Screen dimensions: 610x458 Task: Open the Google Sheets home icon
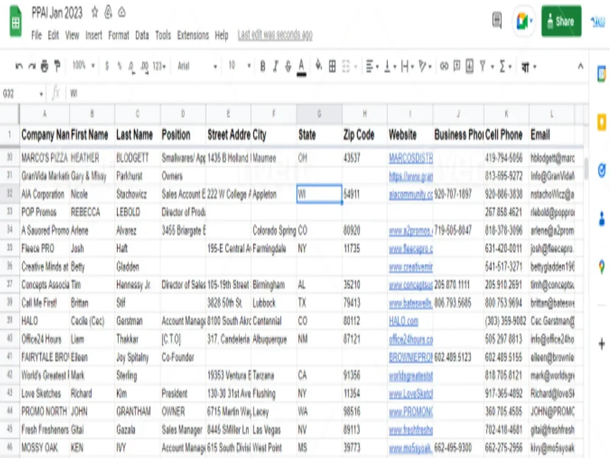tap(16, 22)
